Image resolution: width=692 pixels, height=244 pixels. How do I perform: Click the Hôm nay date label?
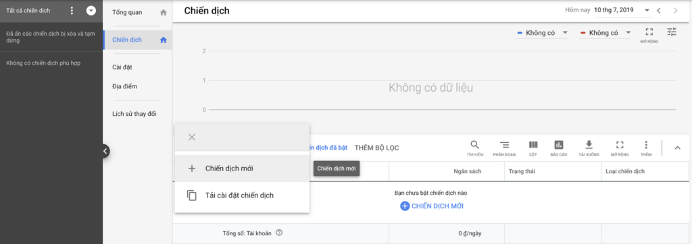click(577, 10)
